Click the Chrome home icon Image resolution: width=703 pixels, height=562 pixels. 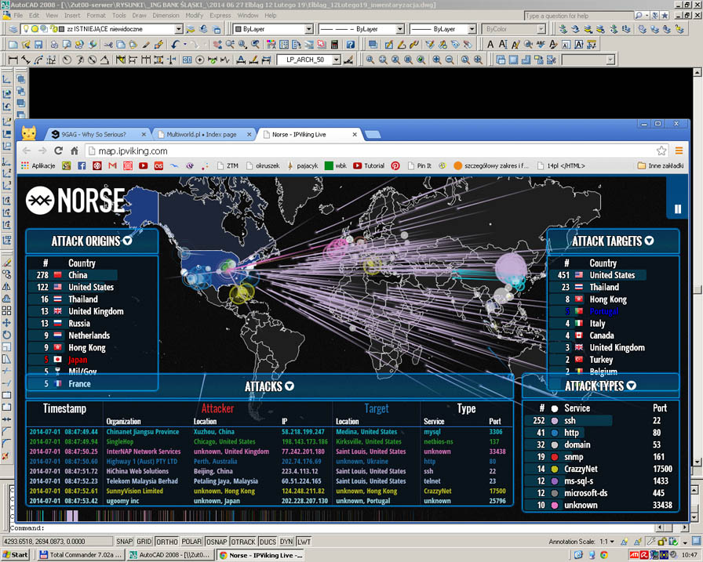pyautogui.click(x=73, y=150)
